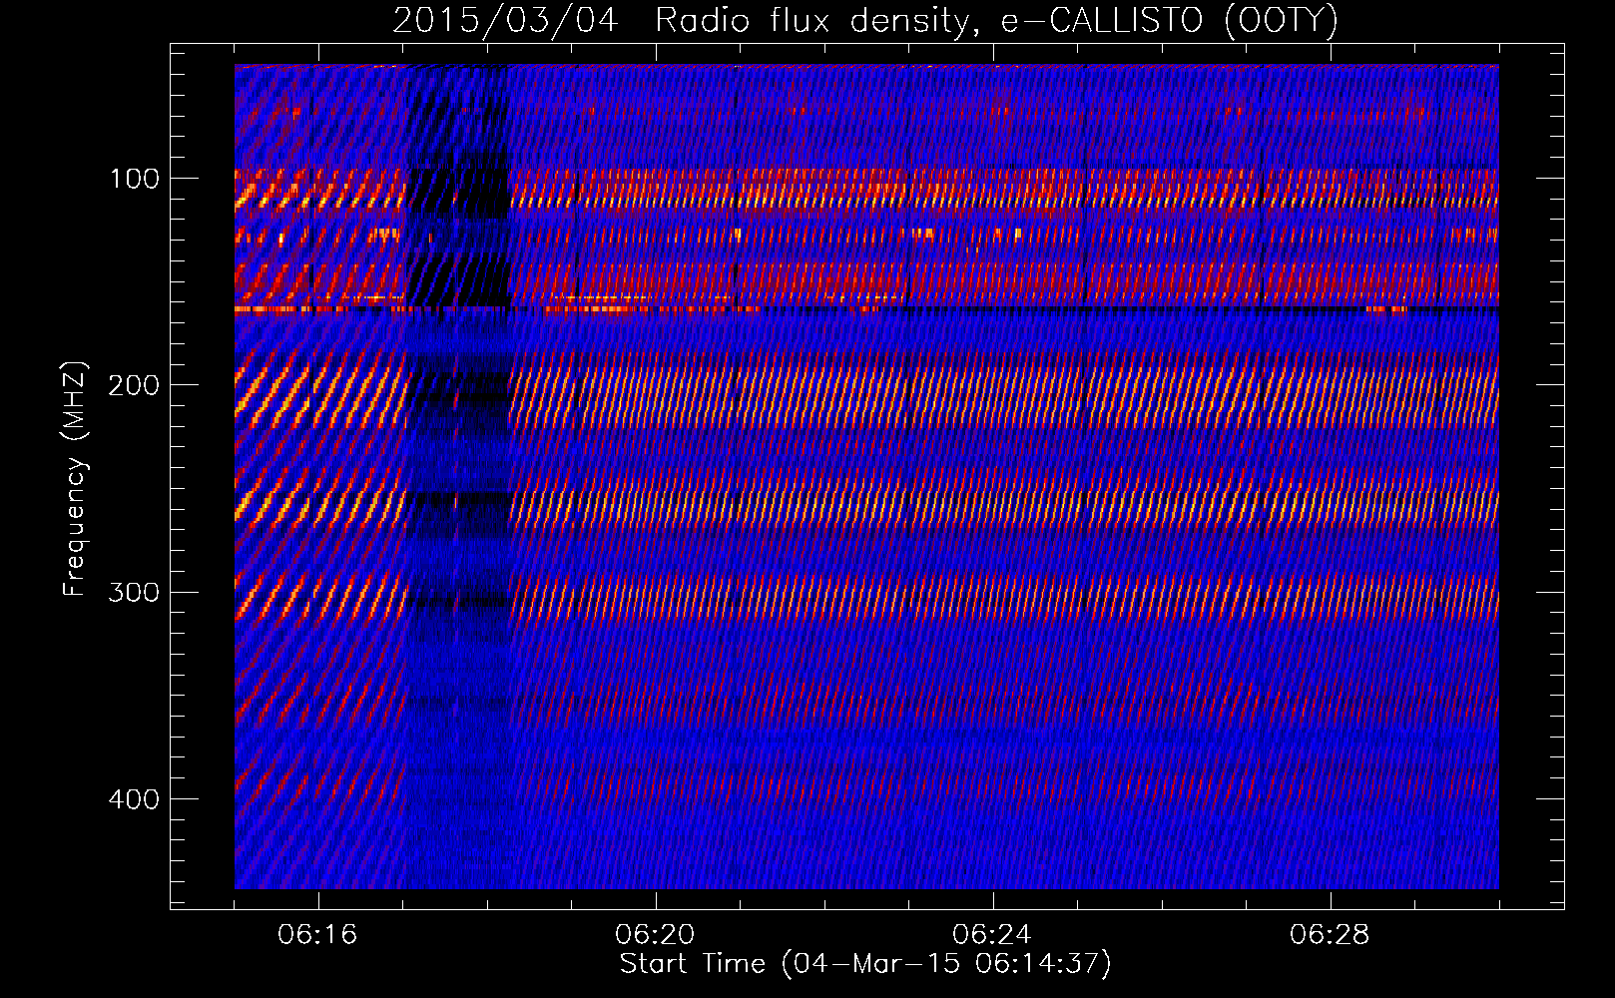This screenshot has width=1615, height=998.
Task: Click the 06:24 time tick label
Action: point(992,935)
